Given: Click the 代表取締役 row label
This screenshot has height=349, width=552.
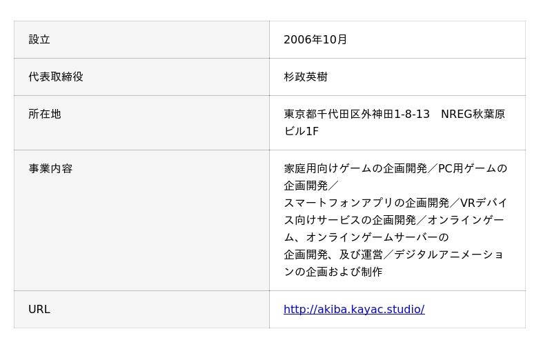Looking at the screenshot, I should pyautogui.click(x=56, y=77).
